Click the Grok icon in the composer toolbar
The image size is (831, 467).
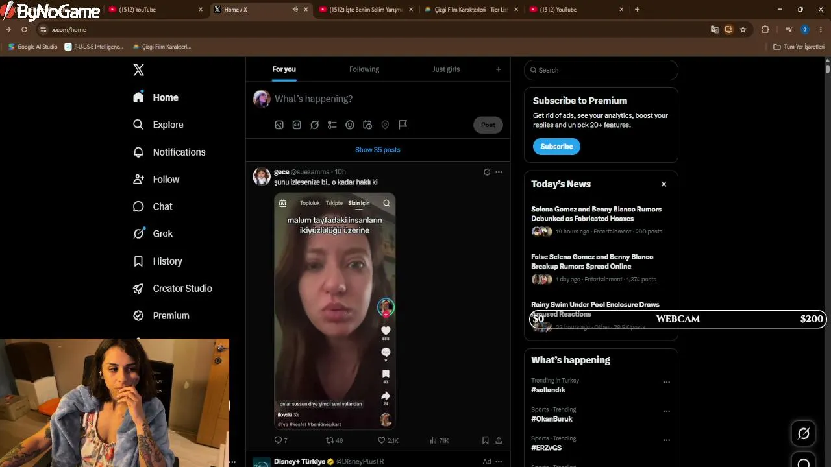pyautogui.click(x=315, y=125)
